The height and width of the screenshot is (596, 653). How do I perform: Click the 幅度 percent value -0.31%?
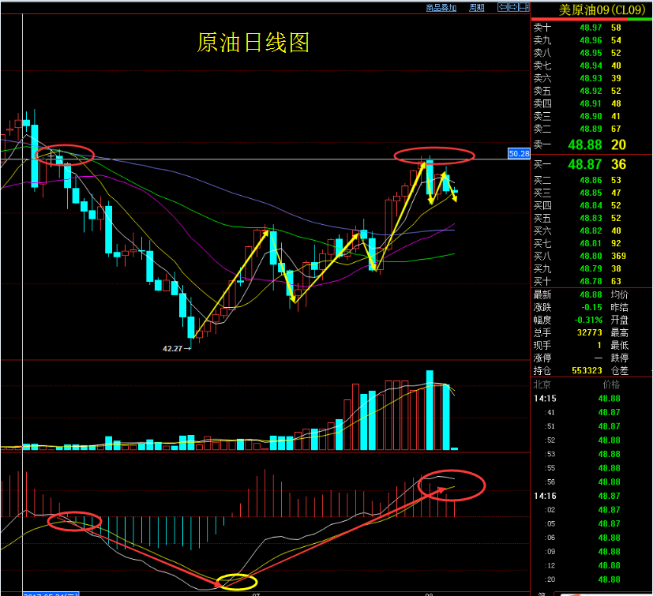[588, 320]
